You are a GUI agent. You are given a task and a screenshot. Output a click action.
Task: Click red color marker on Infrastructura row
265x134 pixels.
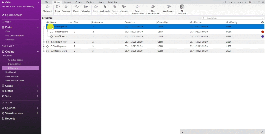tap(263, 32)
